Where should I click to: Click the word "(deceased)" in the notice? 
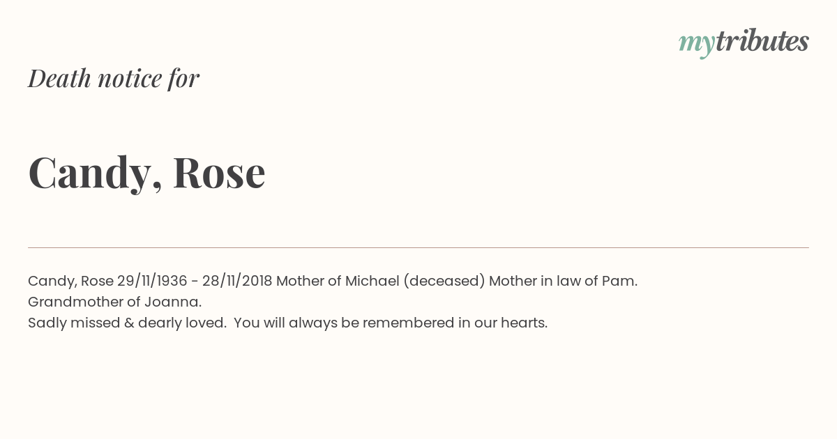click(444, 282)
